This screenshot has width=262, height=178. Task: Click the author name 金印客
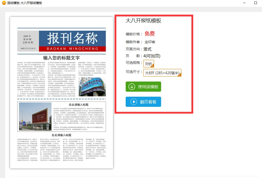point(150,42)
